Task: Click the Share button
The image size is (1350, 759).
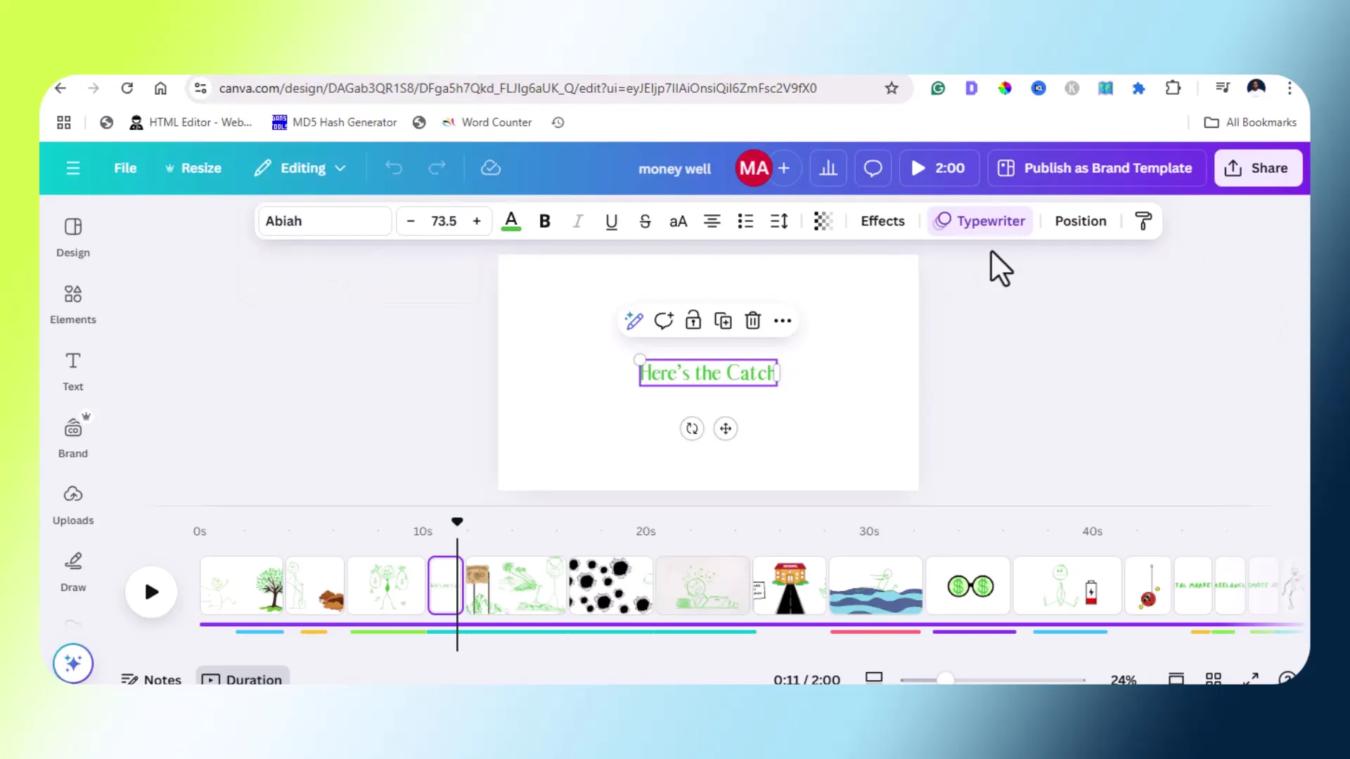Action: tap(1257, 168)
